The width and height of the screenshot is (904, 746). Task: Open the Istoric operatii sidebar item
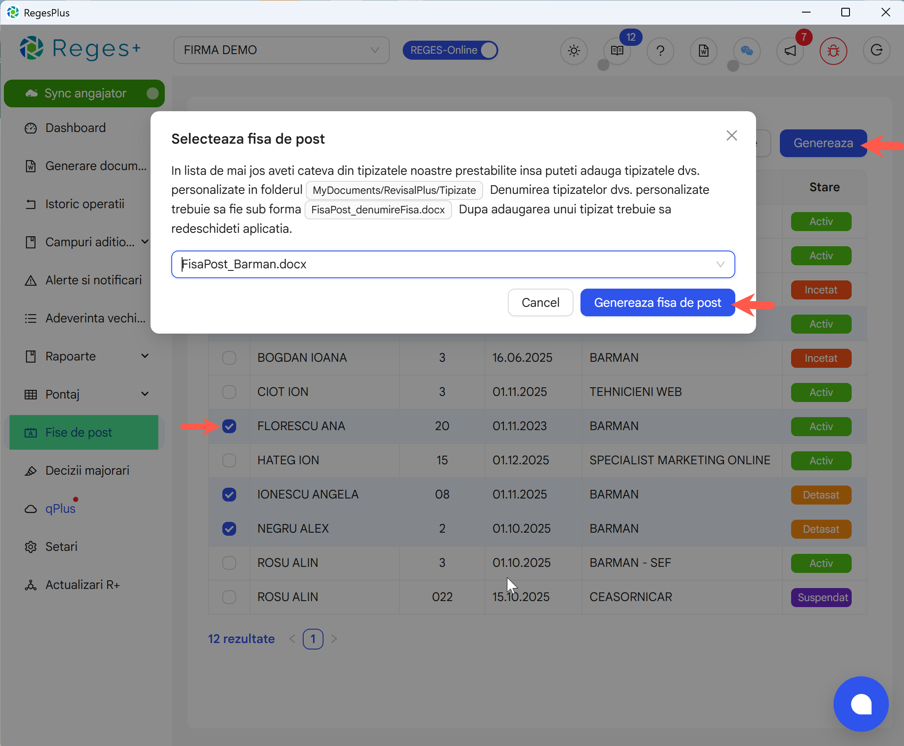pyautogui.click(x=85, y=203)
